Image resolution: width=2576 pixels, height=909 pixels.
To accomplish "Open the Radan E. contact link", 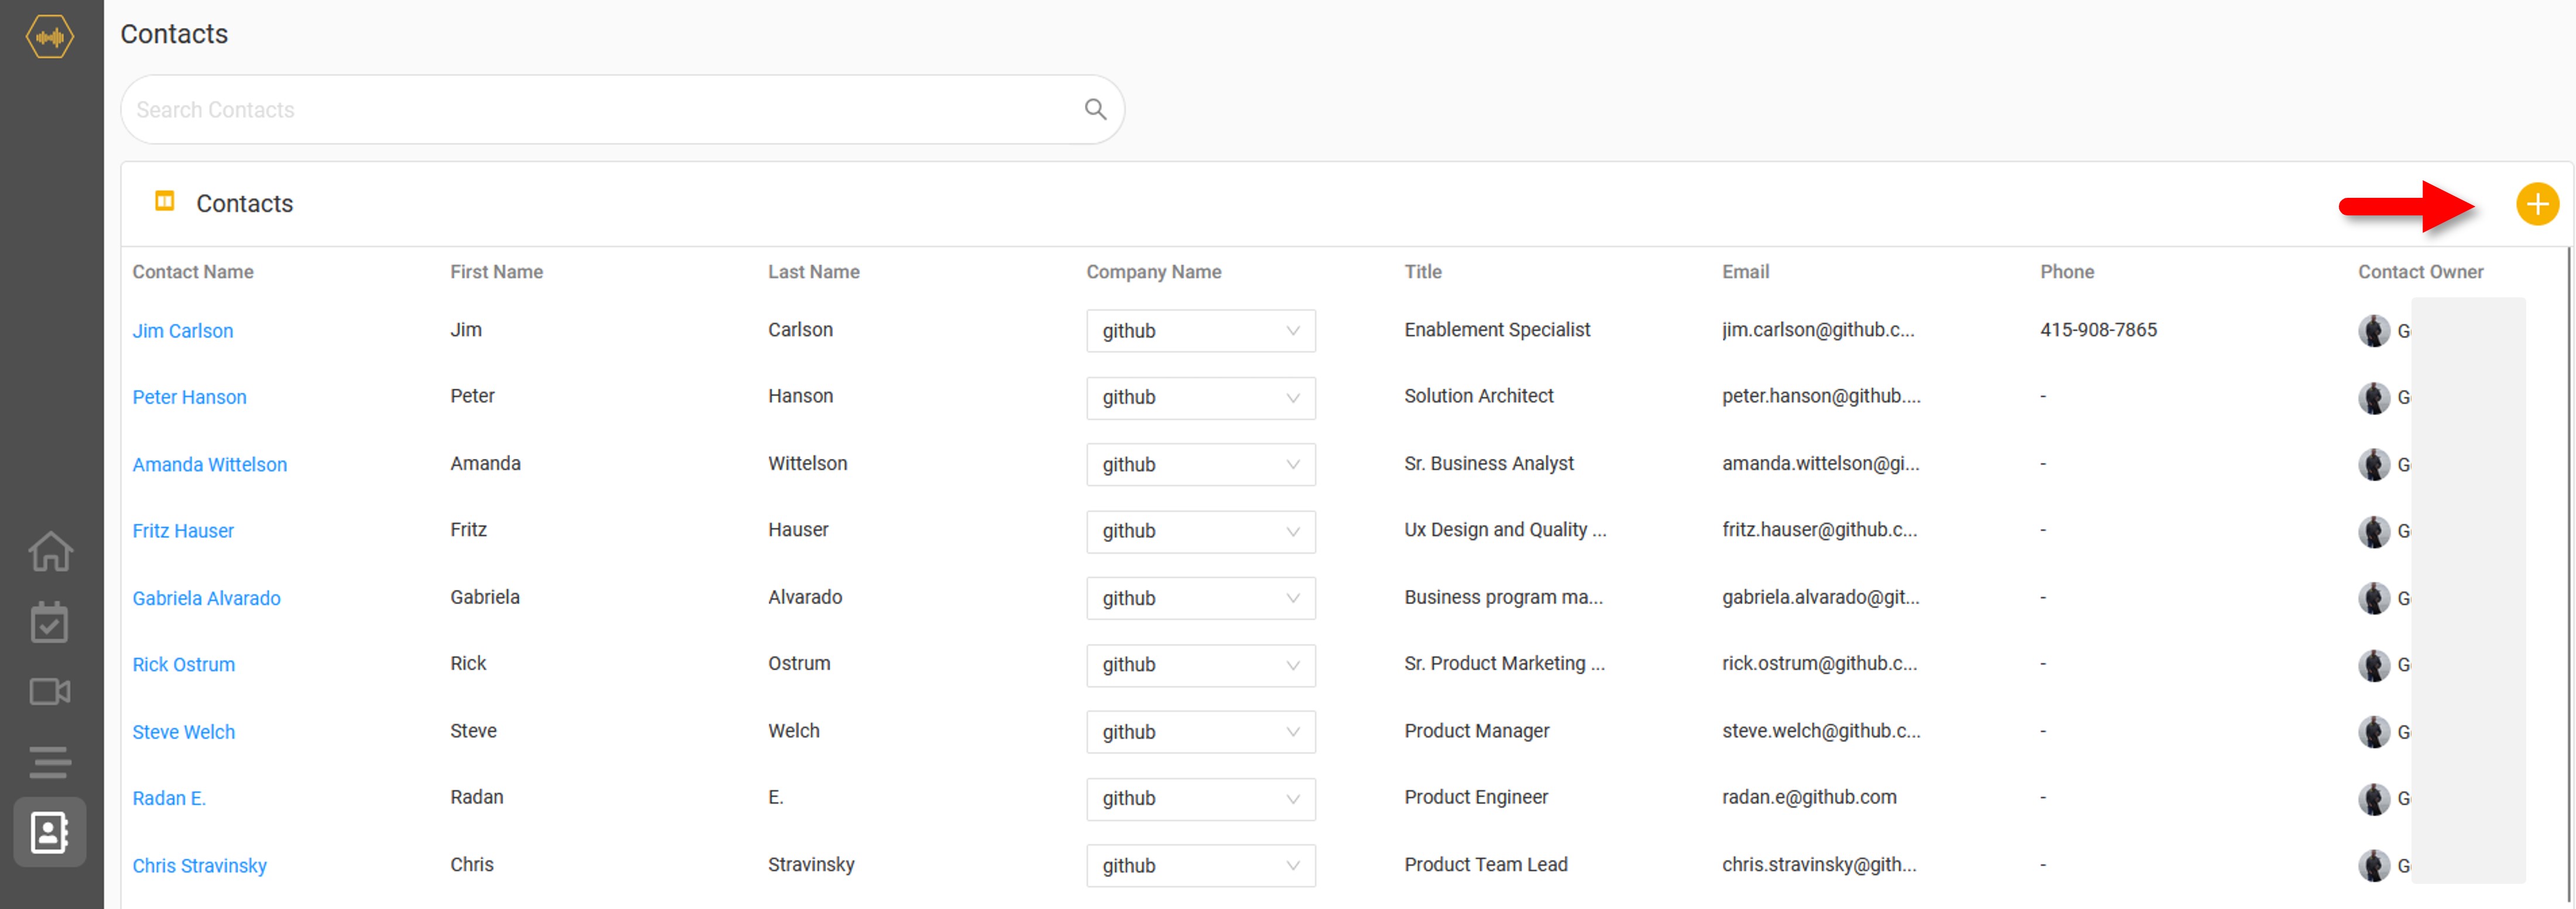I will (x=169, y=798).
